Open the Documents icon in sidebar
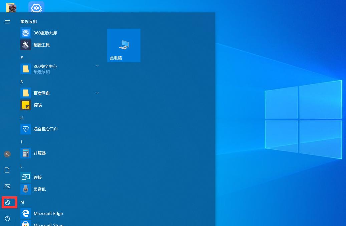 7,170
